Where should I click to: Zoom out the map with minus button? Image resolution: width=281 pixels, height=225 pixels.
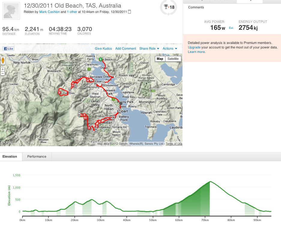pos(3,73)
